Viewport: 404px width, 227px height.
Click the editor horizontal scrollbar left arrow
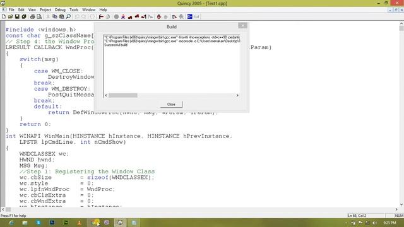click(3, 209)
